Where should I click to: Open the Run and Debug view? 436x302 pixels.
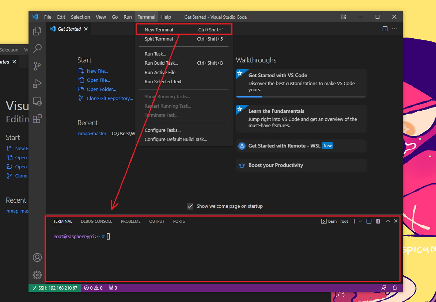click(37, 84)
